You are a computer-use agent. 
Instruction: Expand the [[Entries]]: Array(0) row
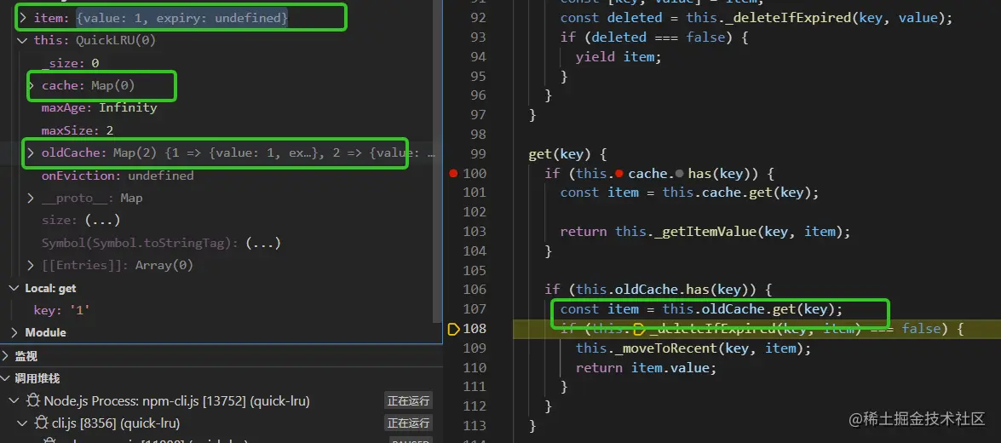tap(31, 265)
